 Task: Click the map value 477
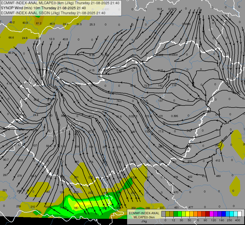[191, 207]
